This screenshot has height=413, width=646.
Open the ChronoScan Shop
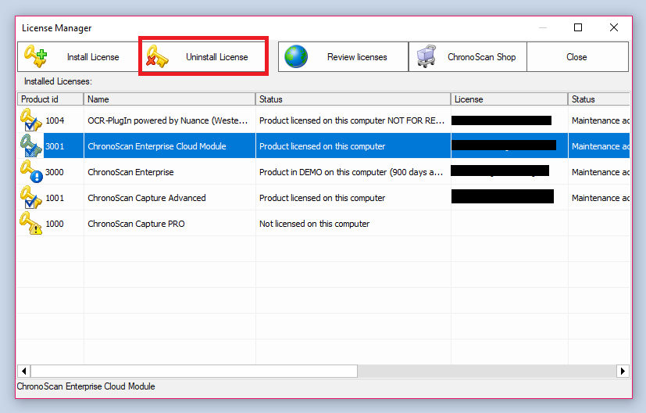(468, 56)
